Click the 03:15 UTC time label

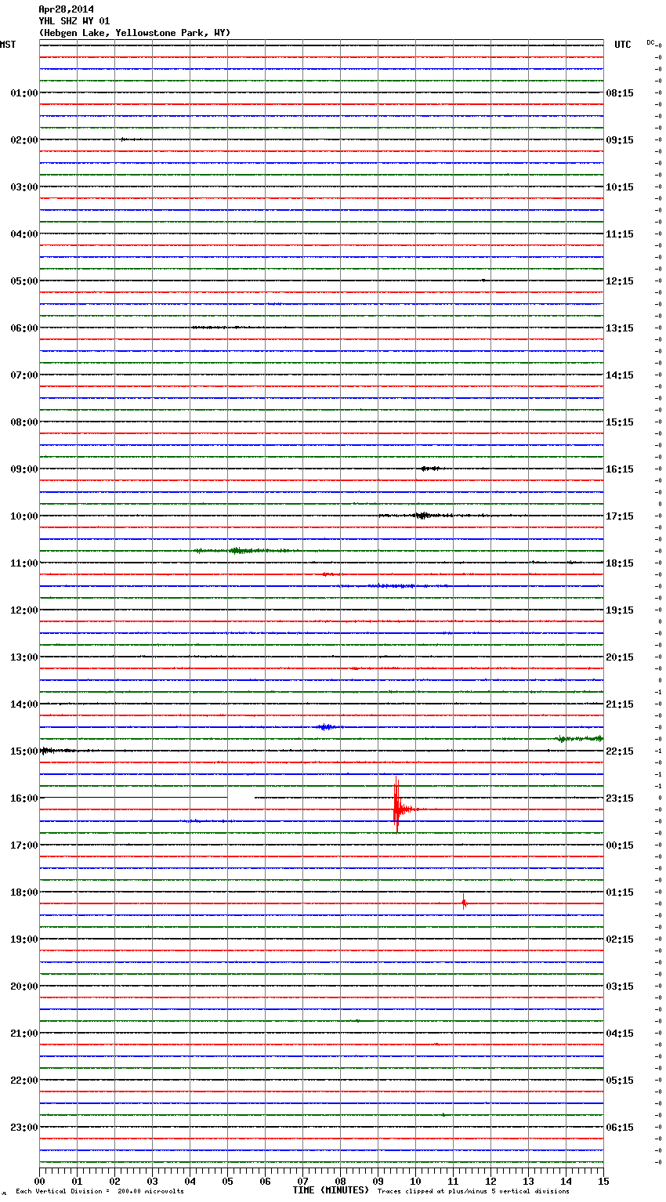pyautogui.click(x=620, y=987)
